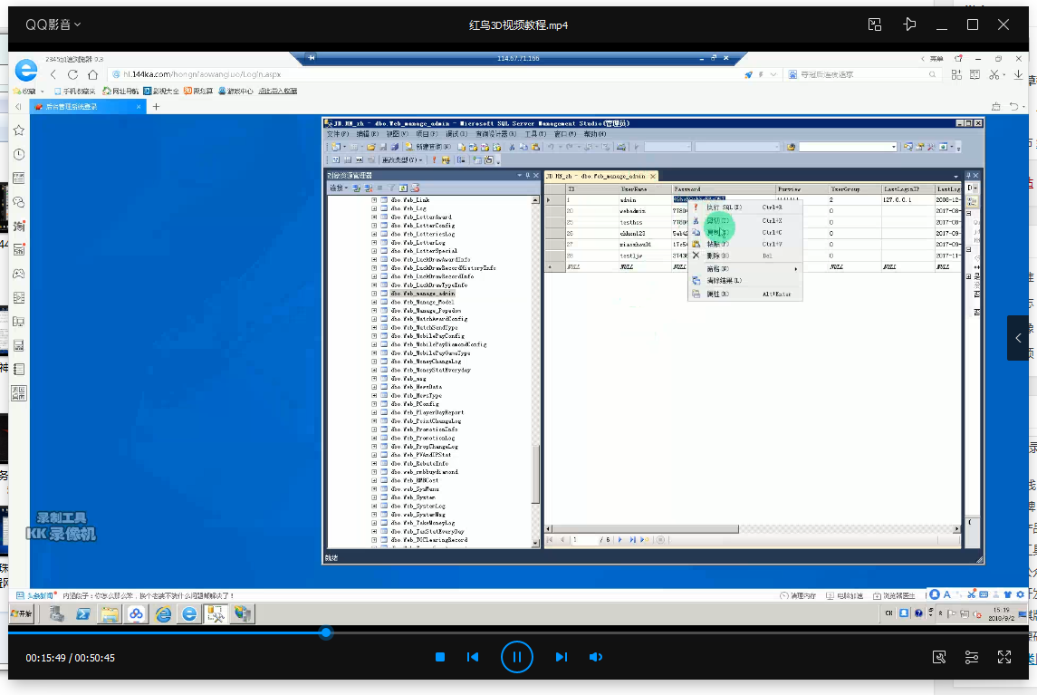Click the 00:15:49 elapsed time display
The width and height of the screenshot is (1037, 695).
[x=44, y=658]
